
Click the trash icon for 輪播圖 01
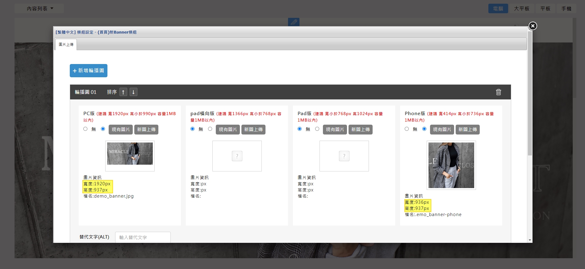coord(498,92)
